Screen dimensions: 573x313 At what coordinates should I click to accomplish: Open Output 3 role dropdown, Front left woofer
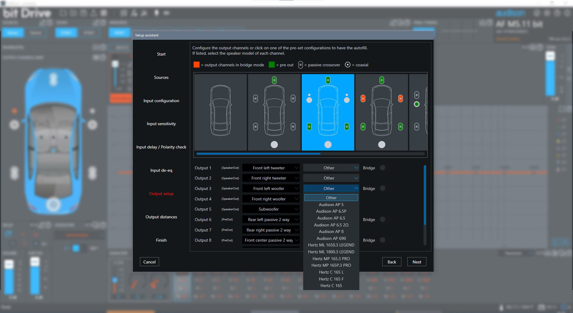271,188
